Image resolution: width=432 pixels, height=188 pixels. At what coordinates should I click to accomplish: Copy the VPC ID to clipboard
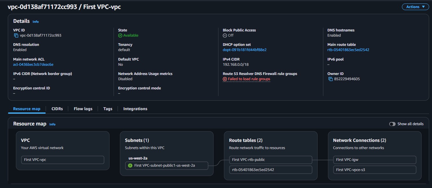16,35
